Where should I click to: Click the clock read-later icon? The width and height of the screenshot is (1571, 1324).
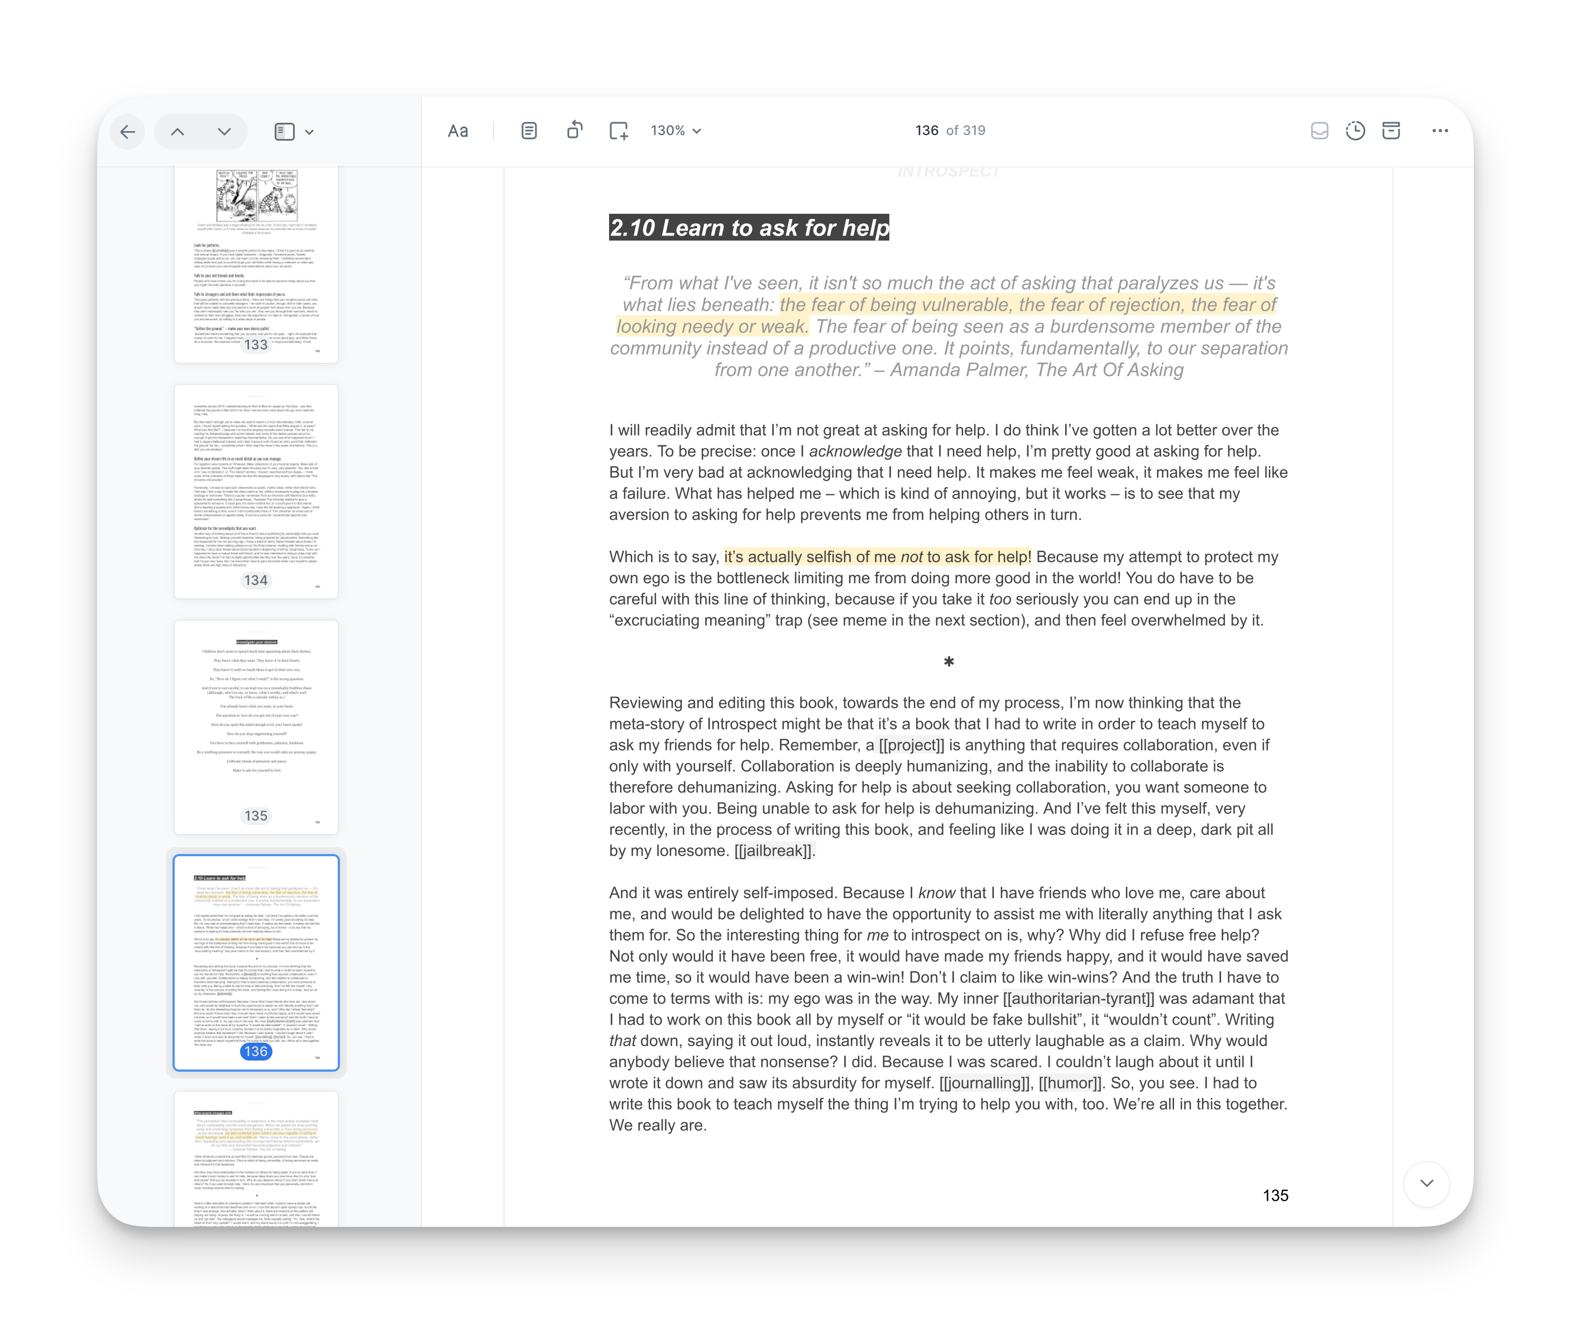tap(1355, 131)
